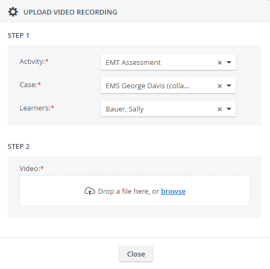Viewport: 270px width, 269px height.
Task: Click the Bauer, Sally learners field
Action: (168, 109)
